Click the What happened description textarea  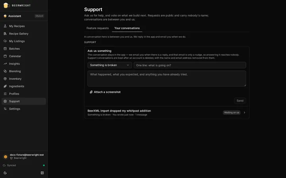[x=167, y=78]
